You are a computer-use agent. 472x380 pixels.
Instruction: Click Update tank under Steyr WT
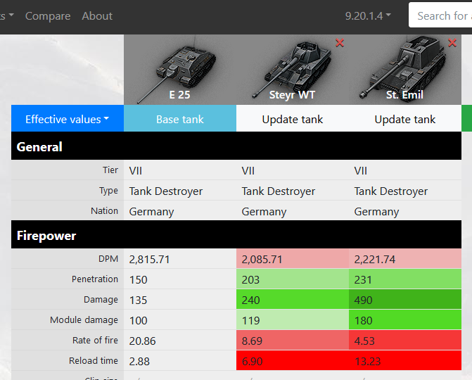pos(293,118)
